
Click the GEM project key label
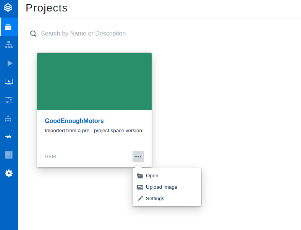pos(50,157)
